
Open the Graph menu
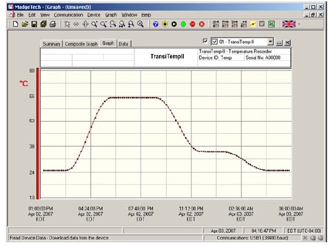[111, 15]
